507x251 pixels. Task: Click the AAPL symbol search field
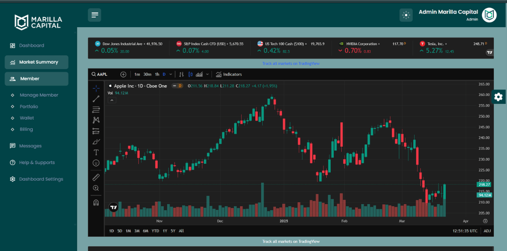click(x=103, y=74)
